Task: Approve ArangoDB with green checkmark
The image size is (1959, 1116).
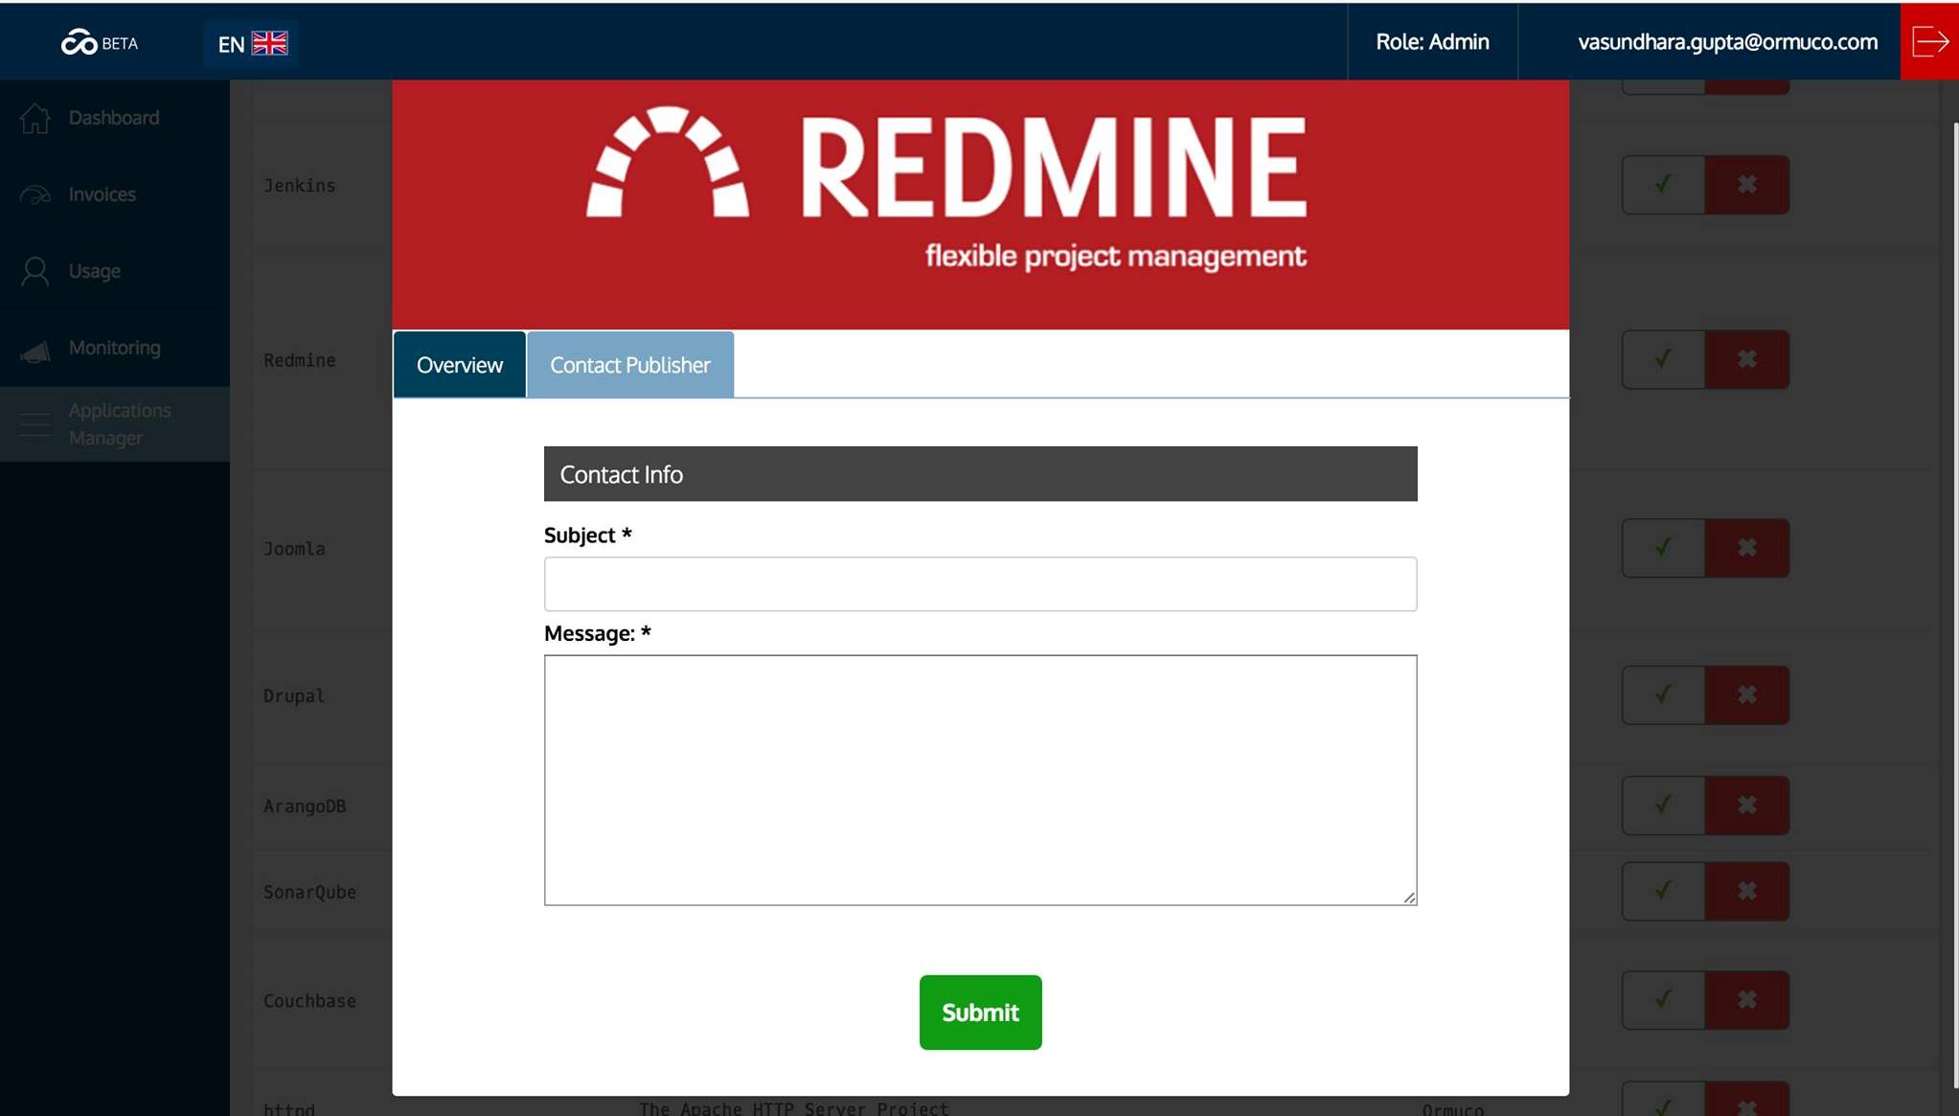Action: point(1663,805)
